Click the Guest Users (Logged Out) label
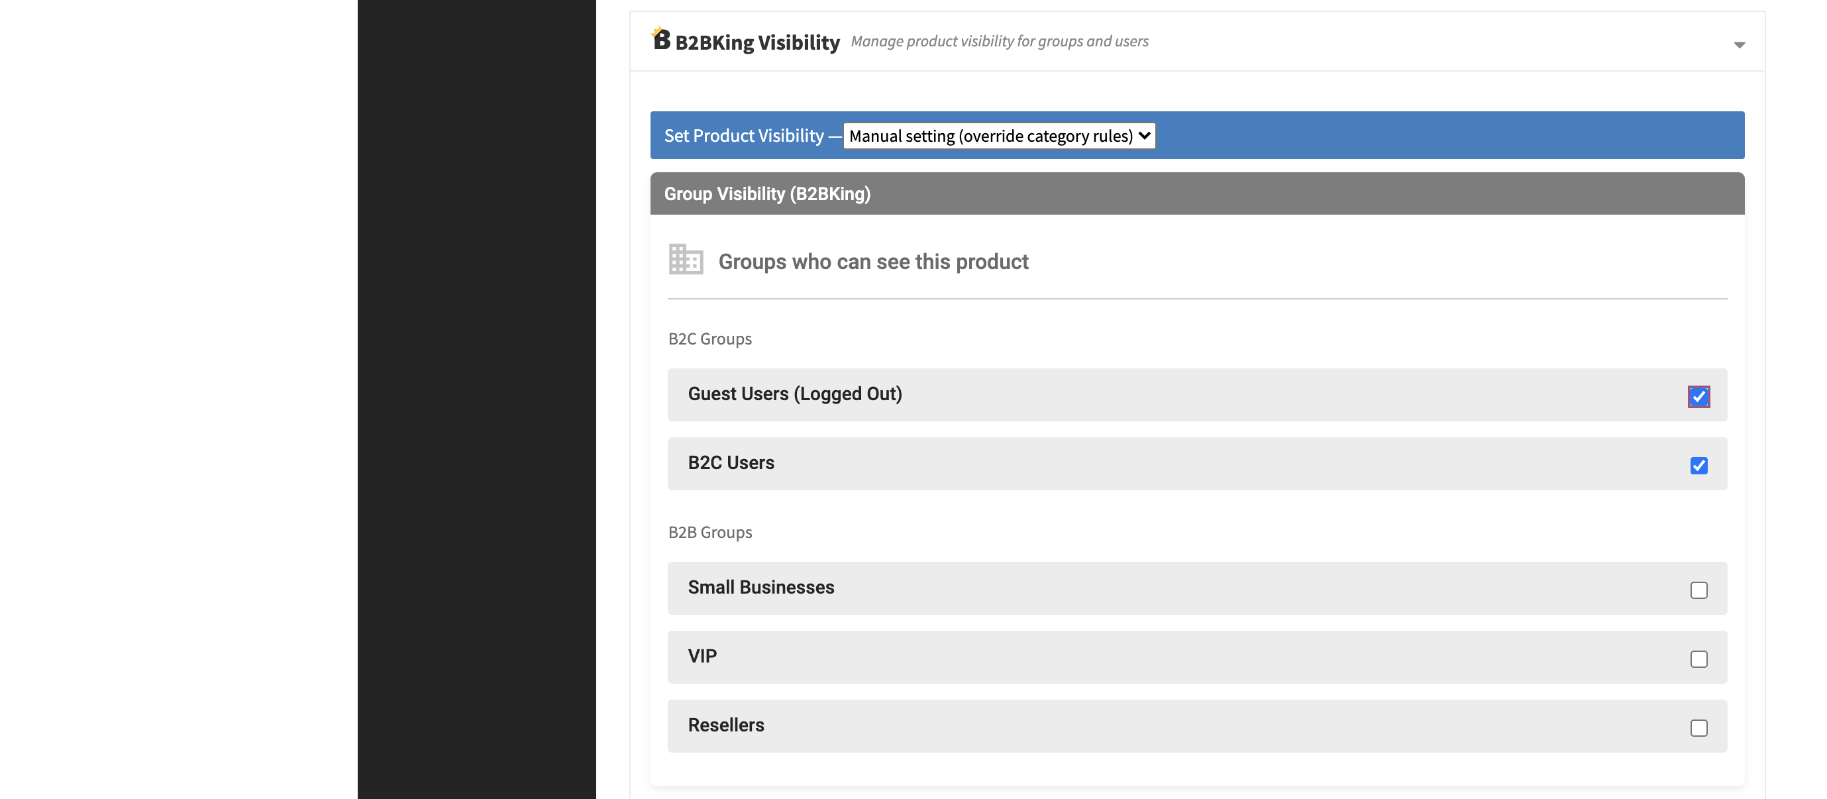The height and width of the screenshot is (799, 1827). (794, 394)
